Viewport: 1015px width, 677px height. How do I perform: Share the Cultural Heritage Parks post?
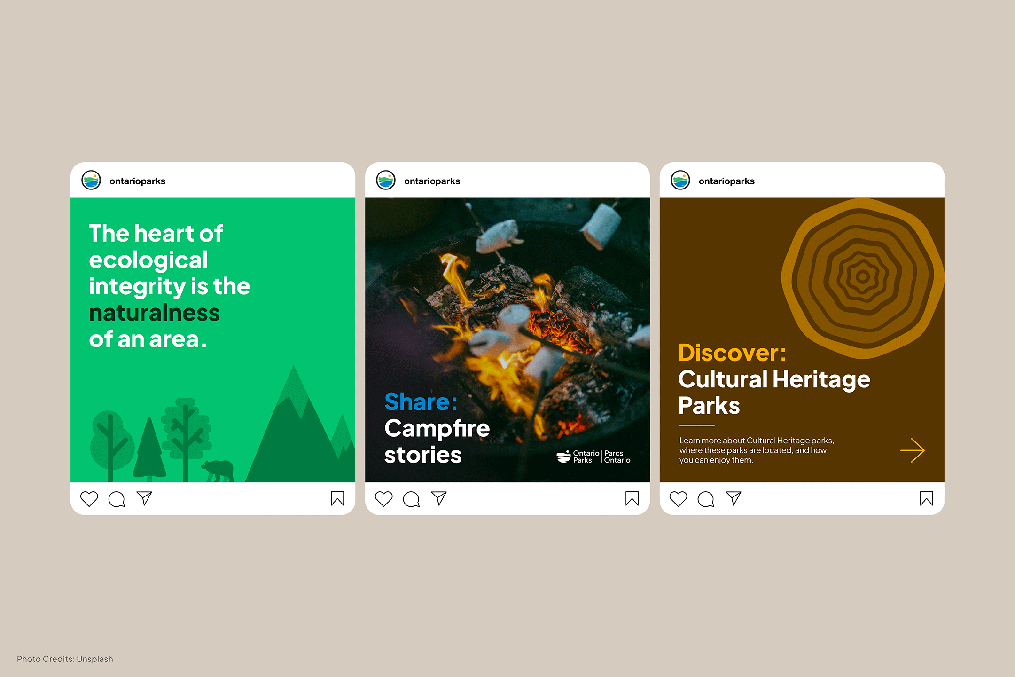(734, 498)
